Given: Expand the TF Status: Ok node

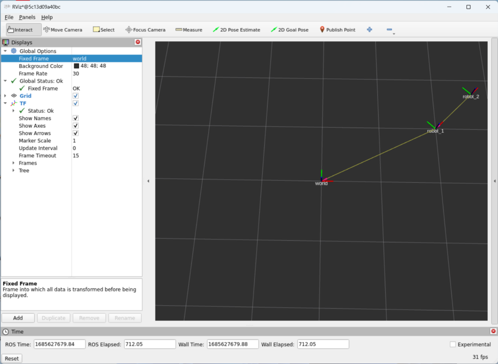Looking at the screenshot, I should (13, 110).
